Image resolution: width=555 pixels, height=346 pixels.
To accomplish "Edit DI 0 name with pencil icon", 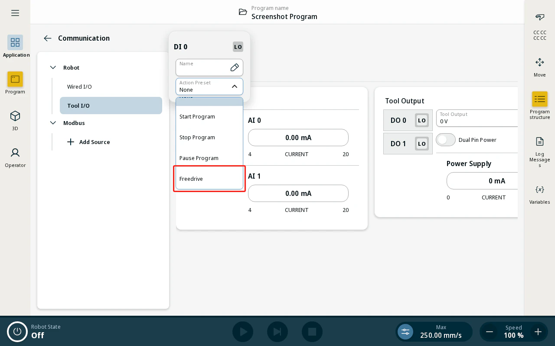I will pos(235,67).
